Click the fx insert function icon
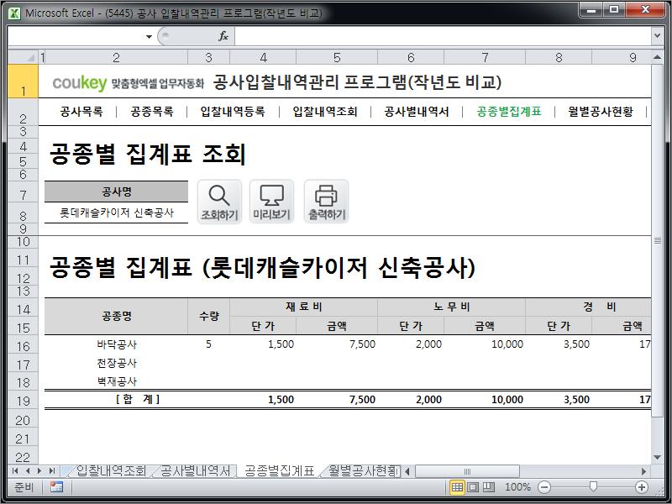 tap(223, 36)
